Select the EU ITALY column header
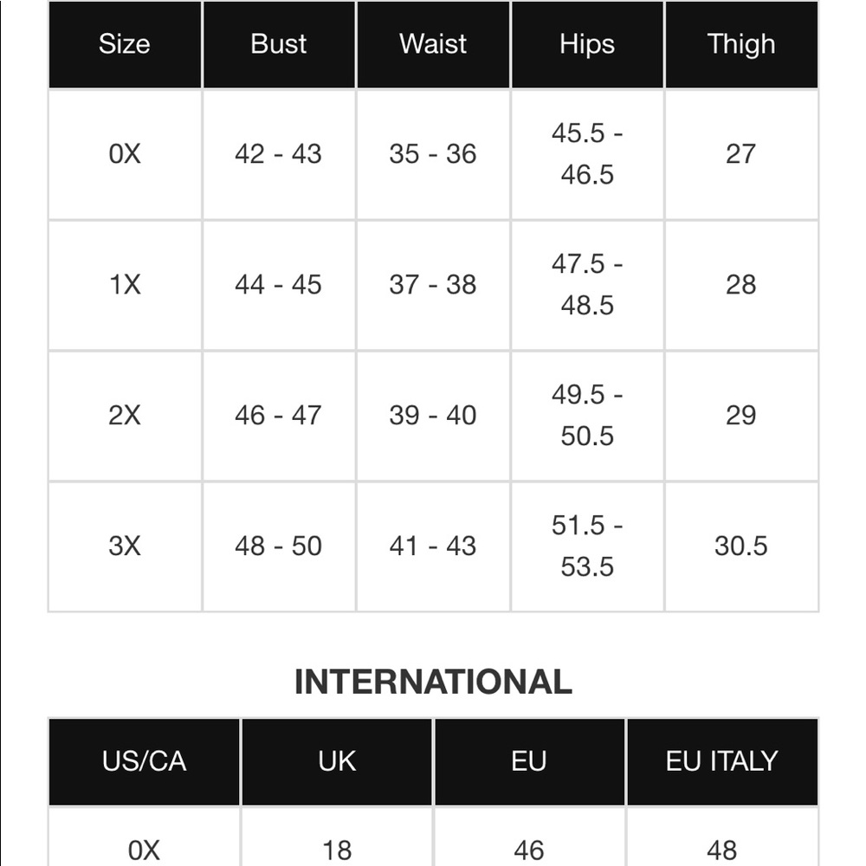 pos(722,761)
